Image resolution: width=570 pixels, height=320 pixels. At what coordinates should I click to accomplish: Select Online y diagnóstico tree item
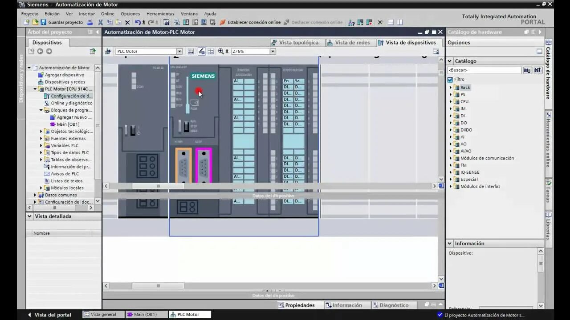(71, 103)
